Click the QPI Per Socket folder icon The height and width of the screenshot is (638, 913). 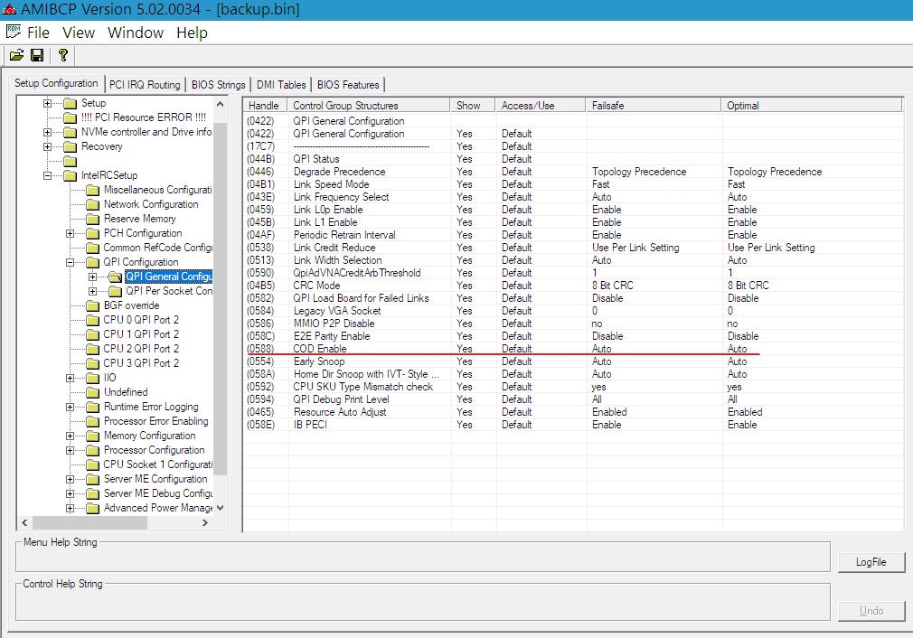(x=116, y=291)
